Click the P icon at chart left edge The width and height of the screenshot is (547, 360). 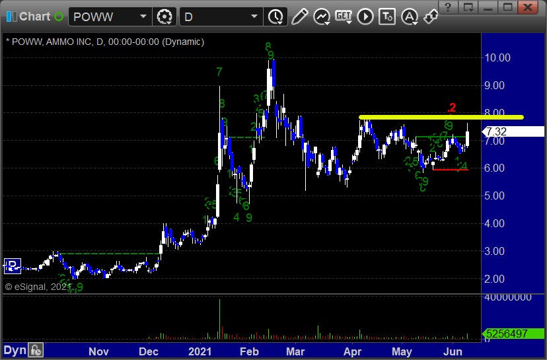[13, 266]
